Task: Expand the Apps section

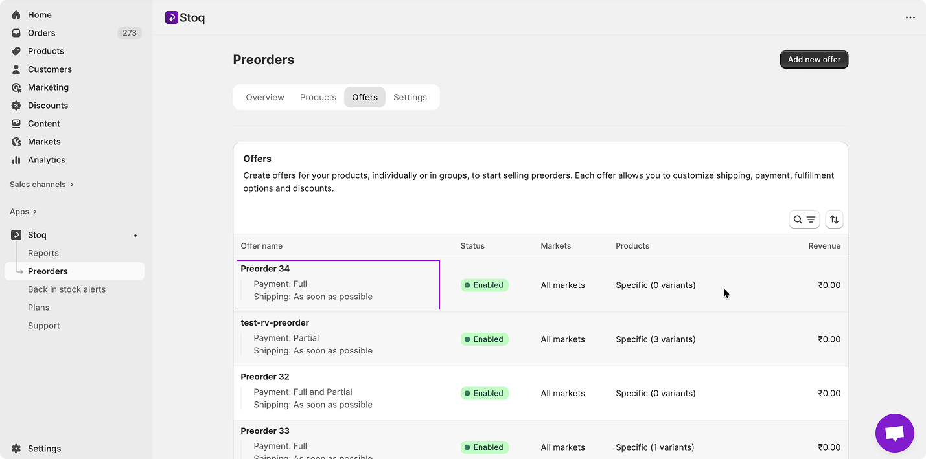Action: [23, 212]
